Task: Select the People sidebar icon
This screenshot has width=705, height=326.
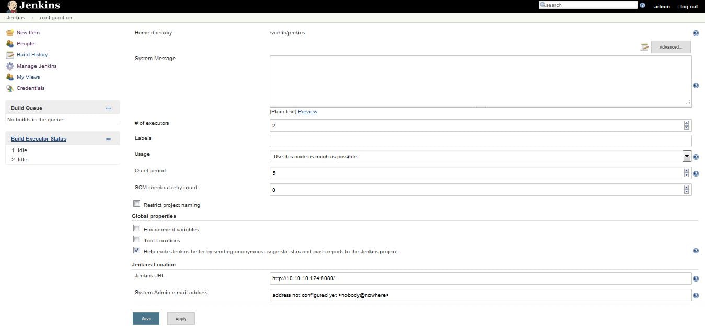Action: pos(9,43)
